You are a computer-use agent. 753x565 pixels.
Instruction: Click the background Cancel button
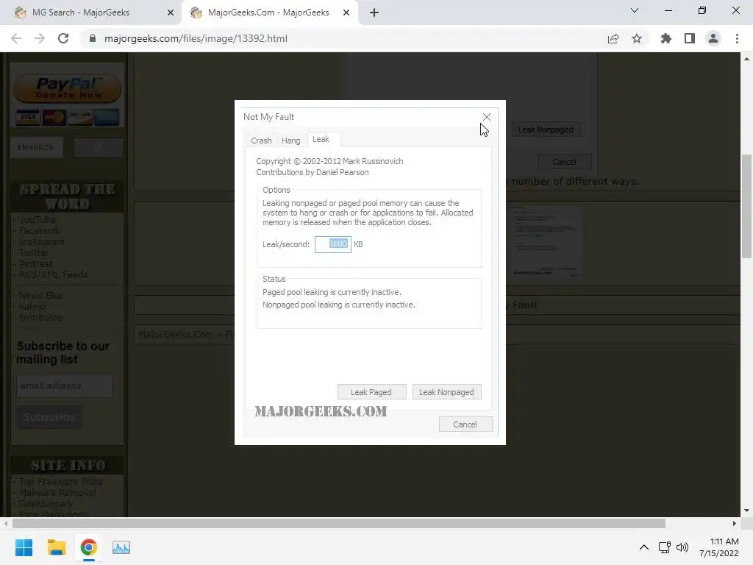[x=564, y=162]
